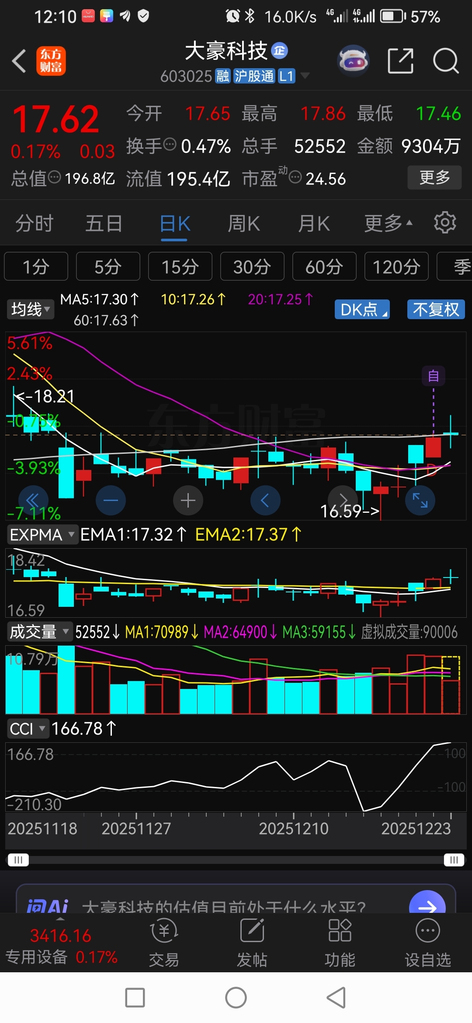
Task: Zoom in chart with plus button
Action: (x=188, y=500)
